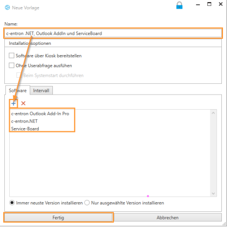Screen dimensions: 230x228
Task: Select the Service-Board list entry
Action: [25, 129]
